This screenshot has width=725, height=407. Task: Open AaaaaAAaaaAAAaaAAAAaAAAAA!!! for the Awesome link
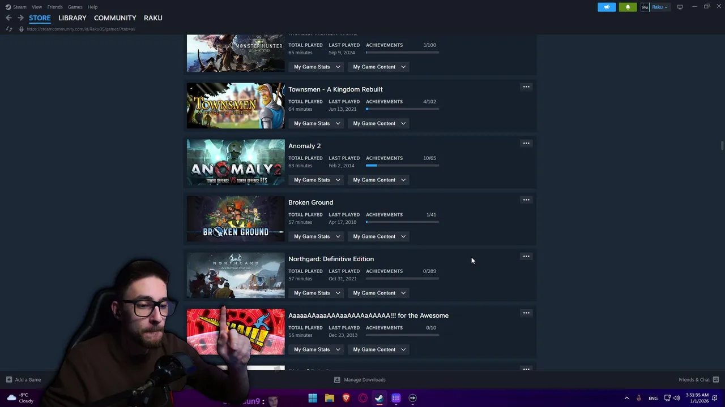click(x=368, y=315)
